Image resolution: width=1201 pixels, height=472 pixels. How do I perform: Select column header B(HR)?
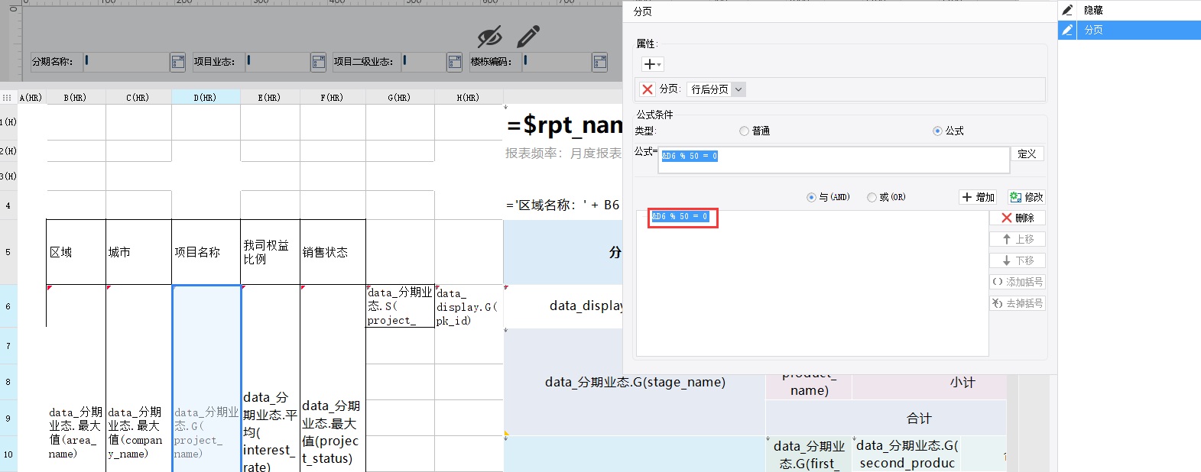76,98
